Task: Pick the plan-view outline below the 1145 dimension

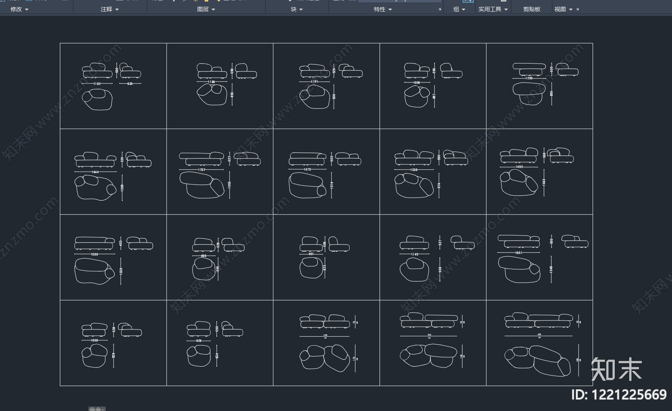Action: pos(415,269)
